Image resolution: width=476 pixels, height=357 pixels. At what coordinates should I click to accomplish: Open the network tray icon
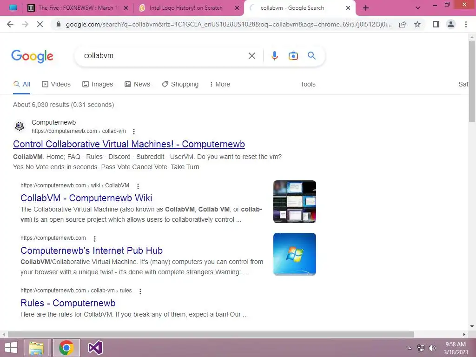(421, 348)
